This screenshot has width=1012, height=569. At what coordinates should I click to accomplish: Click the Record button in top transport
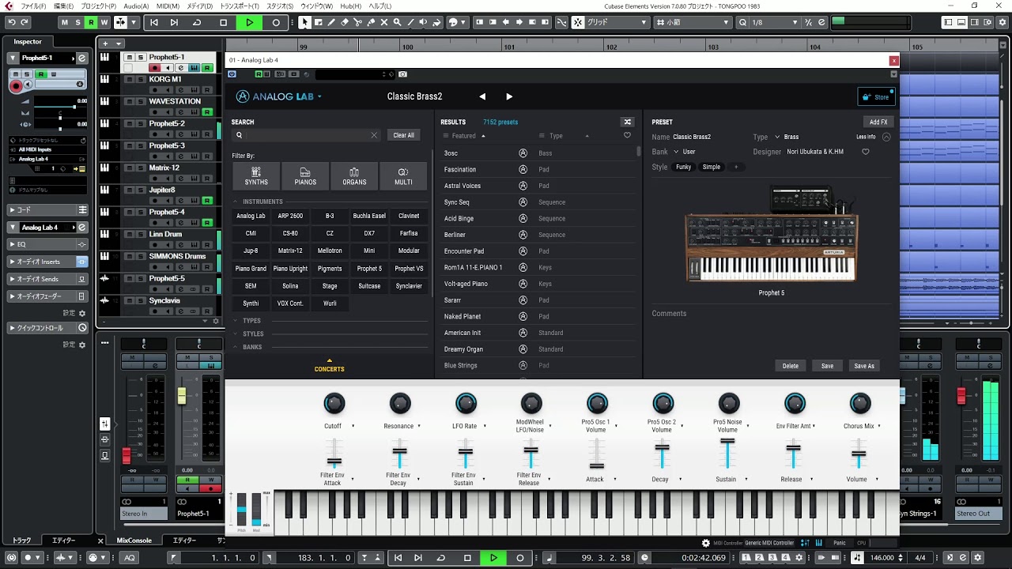click(x=276, y=23)
